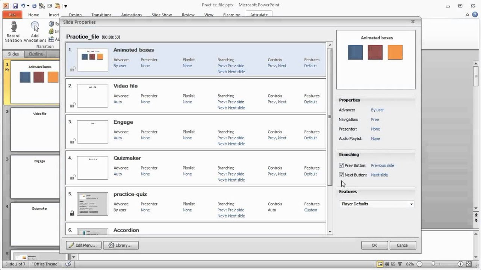481x270 pixels.
Task: Click the locked padlock on practice-quiz row
Action: (72, 213)
